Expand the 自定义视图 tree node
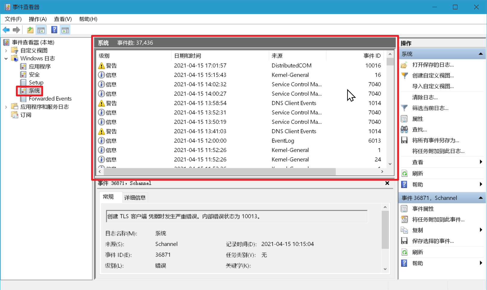 click(x=7, y=50)
